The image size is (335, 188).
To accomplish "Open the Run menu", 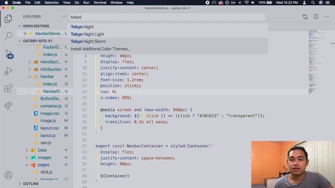I will [86, 3].
